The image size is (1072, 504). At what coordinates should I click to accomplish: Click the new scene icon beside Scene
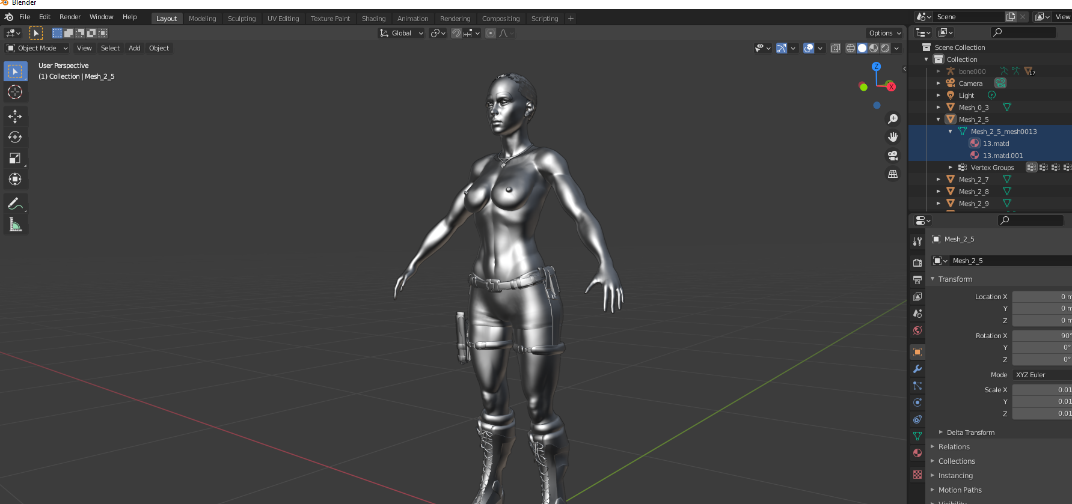point(1011,17)
